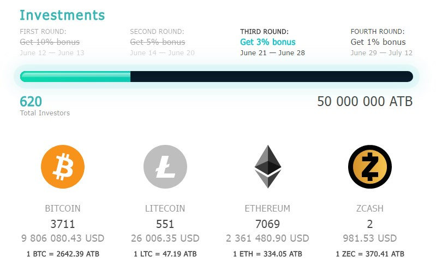Image resolution: width=436 pixels, height=275 pixels.
Task: Select the Third Round heading
Action: coord(265,32)
